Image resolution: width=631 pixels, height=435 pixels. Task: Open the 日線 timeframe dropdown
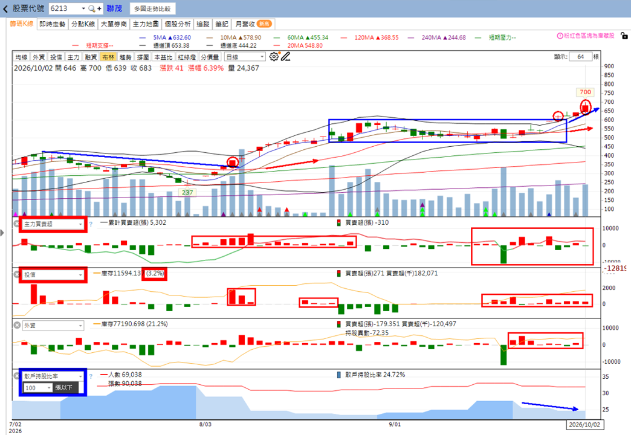tap(245, 57)
